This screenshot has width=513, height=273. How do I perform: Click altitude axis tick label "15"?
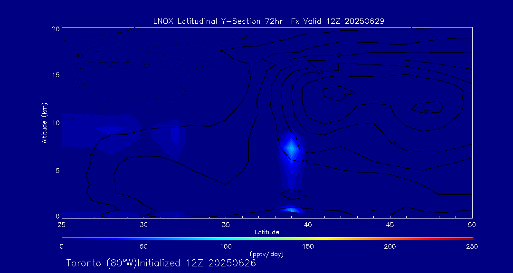pyautogui.click(x=55, y=75)
